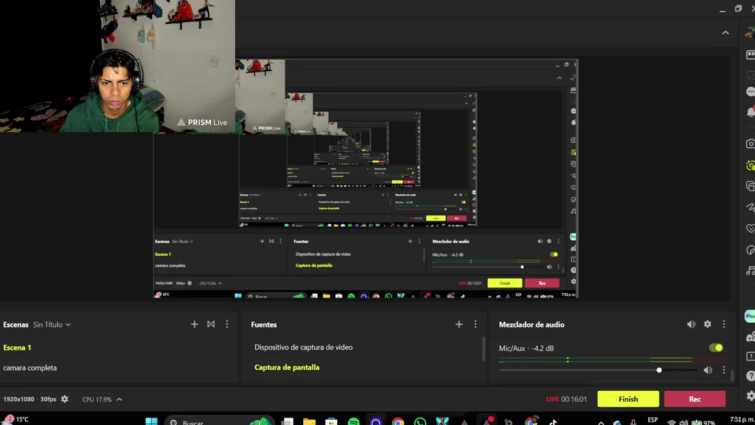Open the scene transition icon in Escenas
Viewport: 755px width, 425px height.
click(x=211, y=324)
